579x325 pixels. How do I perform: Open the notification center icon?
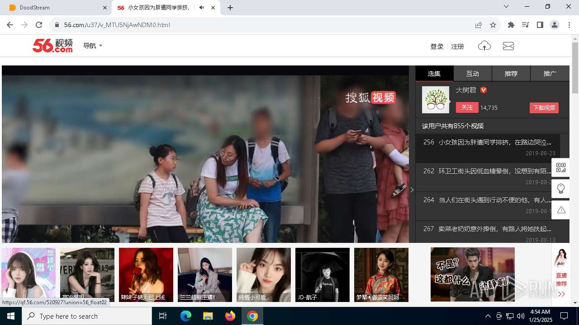pyautogui.click(x=564, y=316)
